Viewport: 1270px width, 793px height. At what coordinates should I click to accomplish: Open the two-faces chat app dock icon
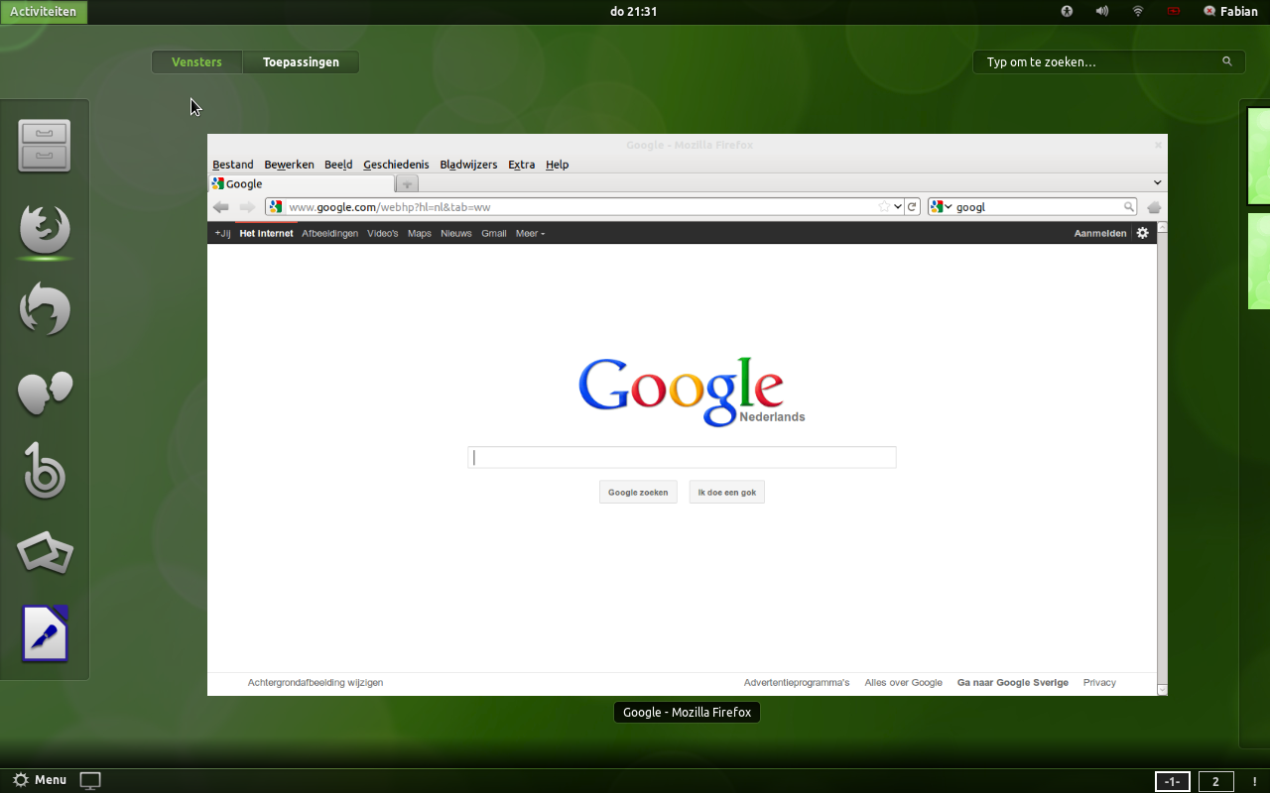(x=45, y=392)
